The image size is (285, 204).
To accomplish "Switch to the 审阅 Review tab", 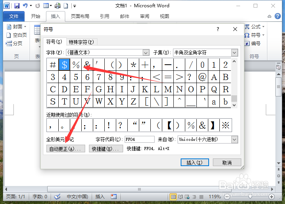I will (x=145, y=16).
